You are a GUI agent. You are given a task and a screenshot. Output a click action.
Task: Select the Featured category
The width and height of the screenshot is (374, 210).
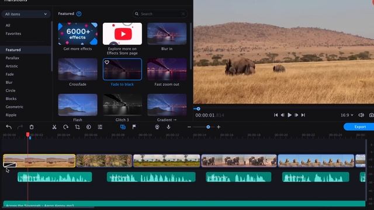click(25, 50)
